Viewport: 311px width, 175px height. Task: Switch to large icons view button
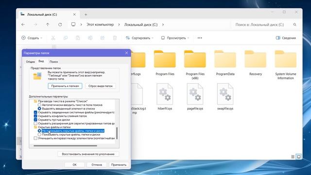[x=298, y=157]
